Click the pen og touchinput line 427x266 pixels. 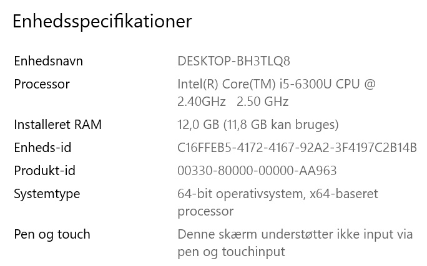tap(231, 252)
